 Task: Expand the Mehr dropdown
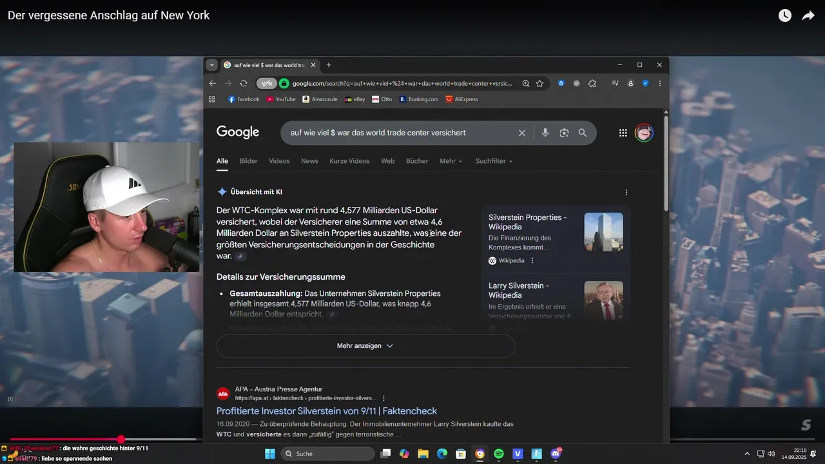point(451,161)
